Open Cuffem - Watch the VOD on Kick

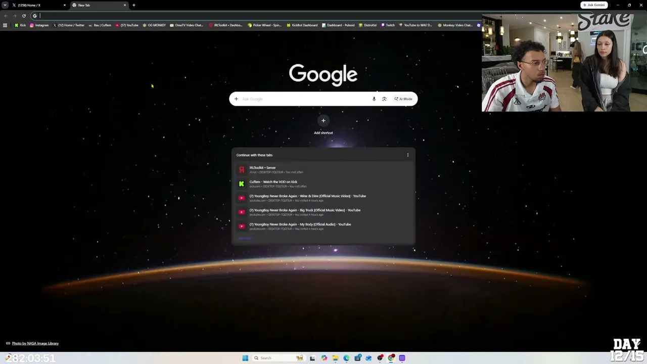click(323, 184)
